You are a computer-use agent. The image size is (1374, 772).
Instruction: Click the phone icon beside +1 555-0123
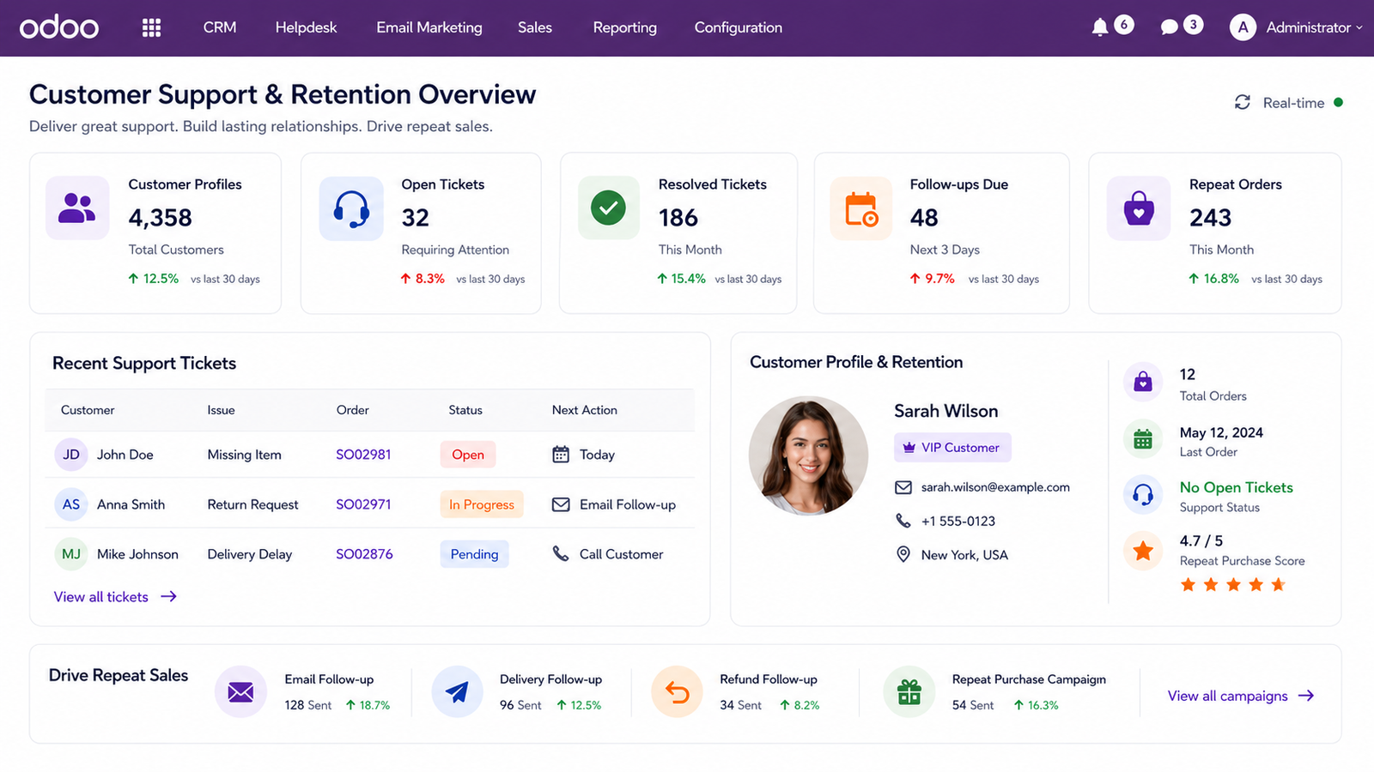[903, 521]
